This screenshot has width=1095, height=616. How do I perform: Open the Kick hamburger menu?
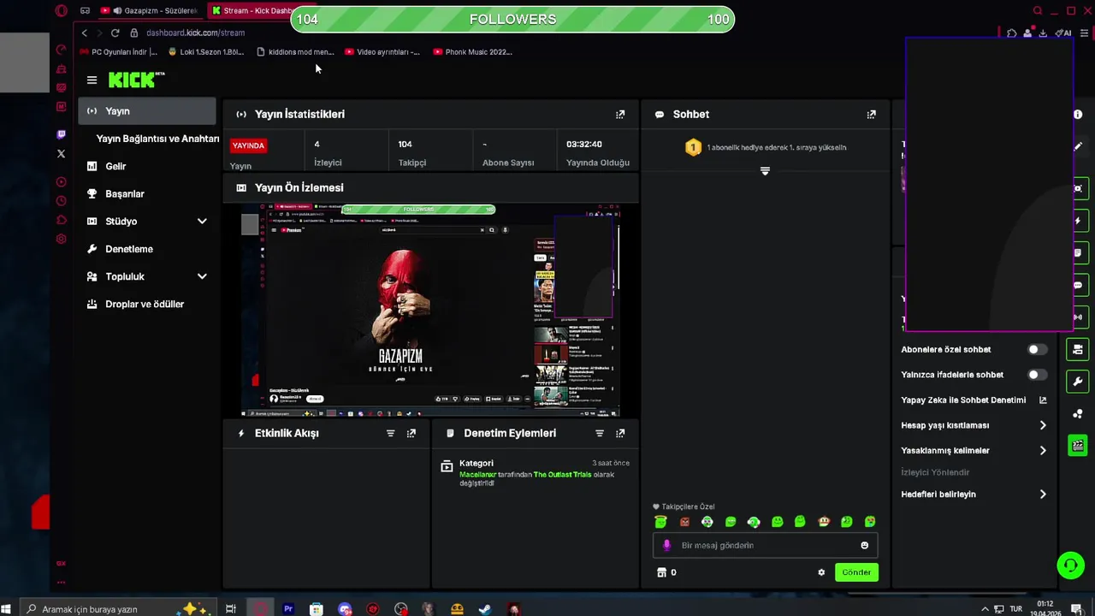point(92,80)
